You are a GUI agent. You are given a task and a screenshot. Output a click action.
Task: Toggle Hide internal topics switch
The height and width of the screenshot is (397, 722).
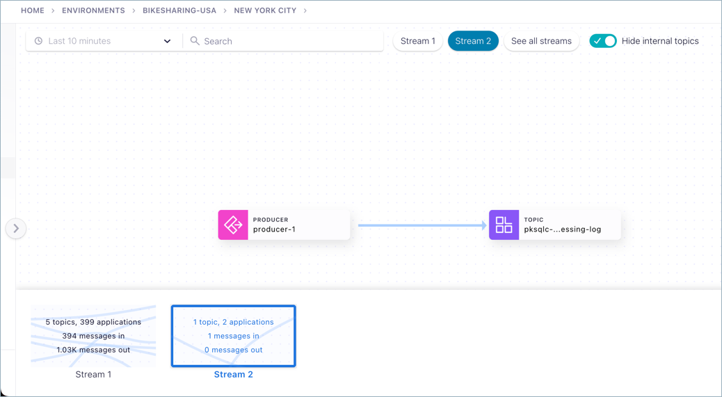(x=602, y=41)
